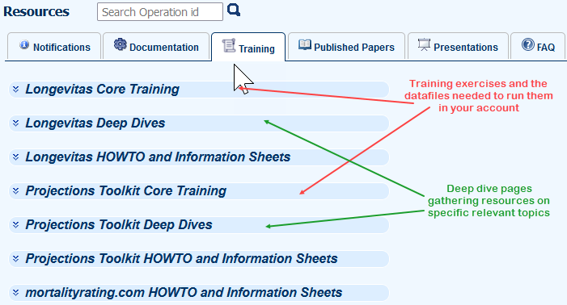Image resolution: width=567 pixels, height=305 pixels.
Task: Click the Resources page title
Action: tap(36, 11)
